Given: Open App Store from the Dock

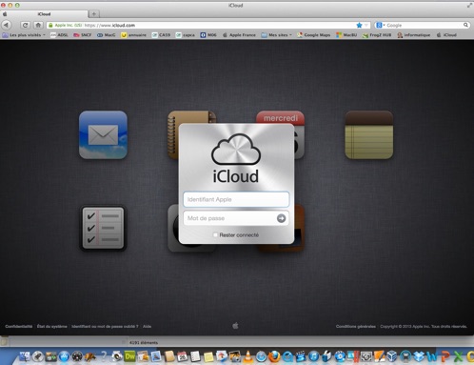Looking at the screenshot, I should (x=64, y=356).
